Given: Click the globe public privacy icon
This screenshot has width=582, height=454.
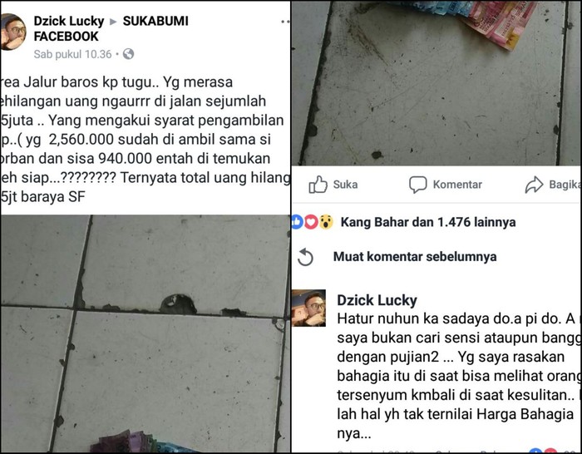Looking at the screenshot, I should coord(128,54).
